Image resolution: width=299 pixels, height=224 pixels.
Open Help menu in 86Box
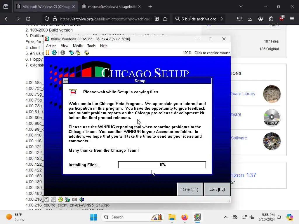click(x=104, y=46)
